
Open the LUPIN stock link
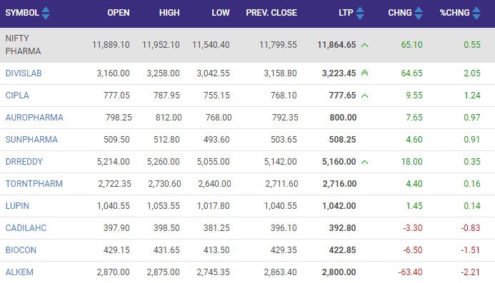[17, 205]
